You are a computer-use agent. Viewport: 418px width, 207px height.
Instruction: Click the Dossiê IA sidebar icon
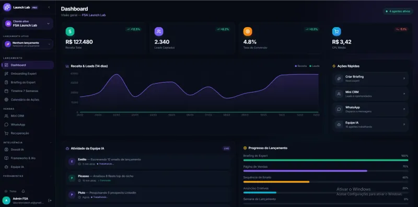tap(6, 149)
